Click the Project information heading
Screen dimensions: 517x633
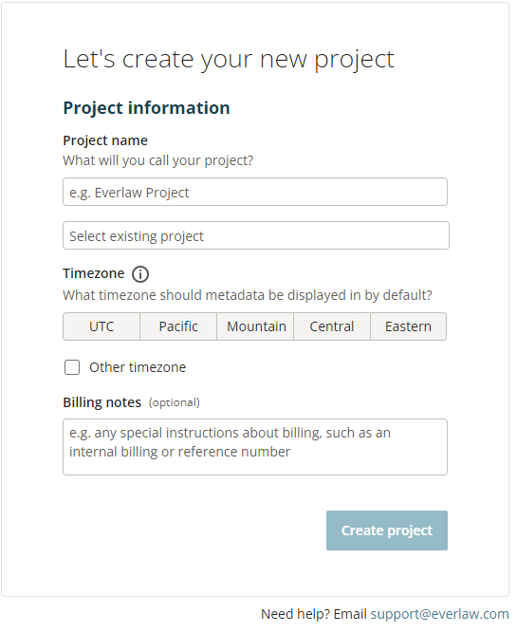pyautogui.click(x=146, y=108)
